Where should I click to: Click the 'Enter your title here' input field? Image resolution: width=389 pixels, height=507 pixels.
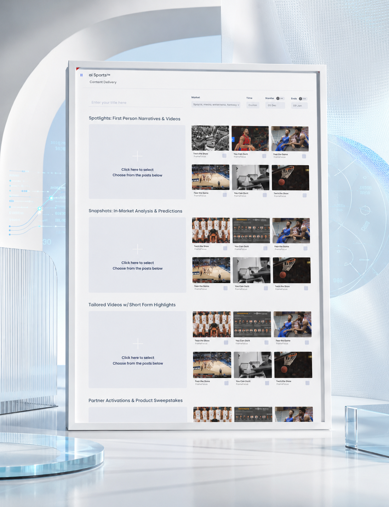click(136, 102)
